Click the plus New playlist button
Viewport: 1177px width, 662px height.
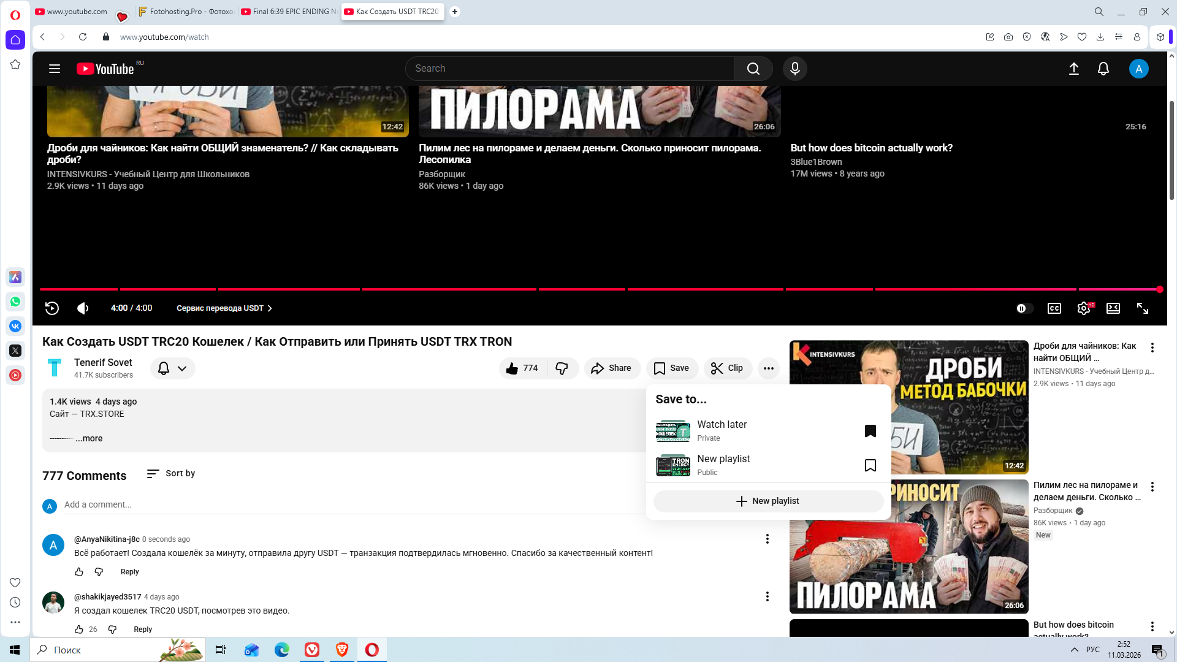pos(768,501)
